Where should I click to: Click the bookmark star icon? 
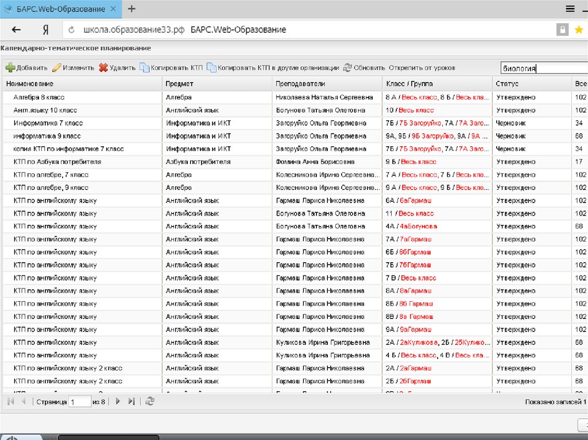[x=578, y=30]
